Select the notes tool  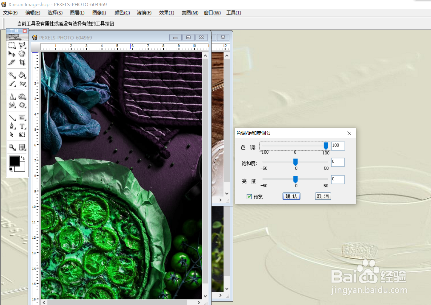22,147
